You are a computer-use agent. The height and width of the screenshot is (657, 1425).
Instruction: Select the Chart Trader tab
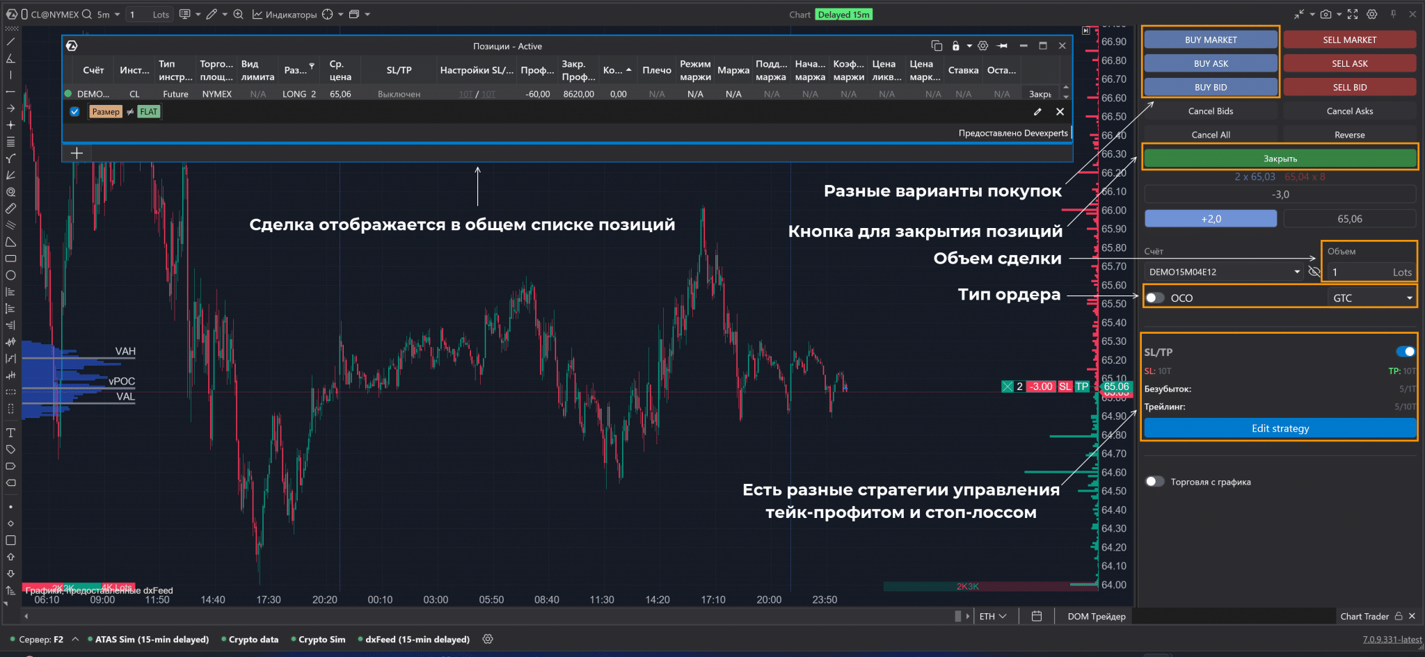pyautogui.click(x=1364, y=616)
